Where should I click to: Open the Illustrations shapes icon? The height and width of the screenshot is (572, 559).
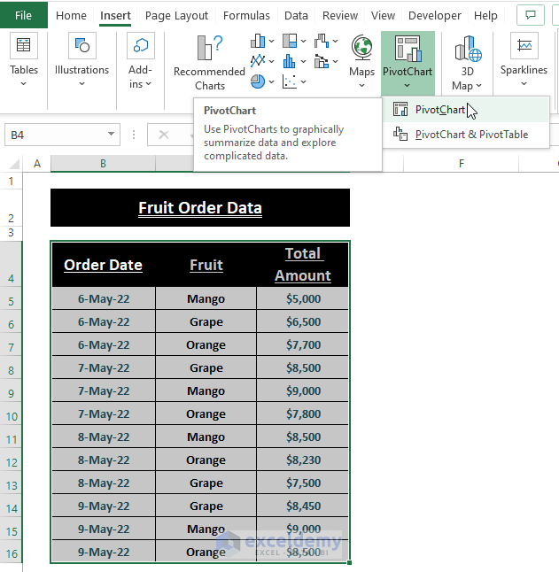point(82,45)
